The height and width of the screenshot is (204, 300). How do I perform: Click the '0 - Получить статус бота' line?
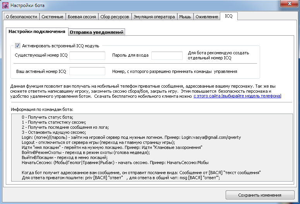(x=48, y=117)
